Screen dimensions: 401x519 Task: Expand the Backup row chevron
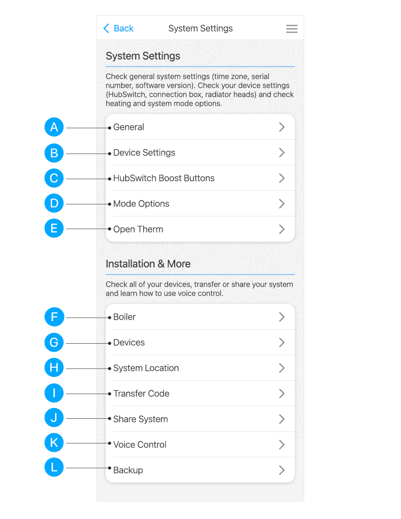[282, 470]
